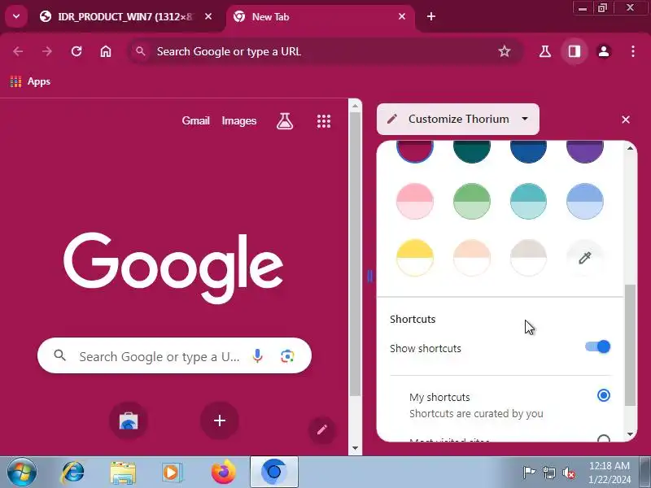Grab the side panel resize handle
Screen dimensions: 651x488
point(369,276)
